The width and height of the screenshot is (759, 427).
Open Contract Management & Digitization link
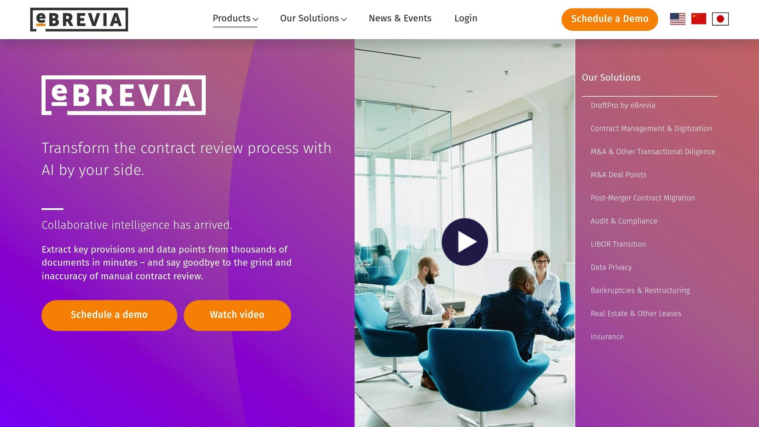tap(651, 128)
